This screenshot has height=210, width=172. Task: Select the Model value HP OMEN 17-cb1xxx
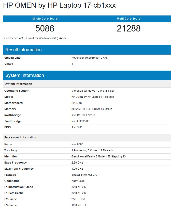93,97
